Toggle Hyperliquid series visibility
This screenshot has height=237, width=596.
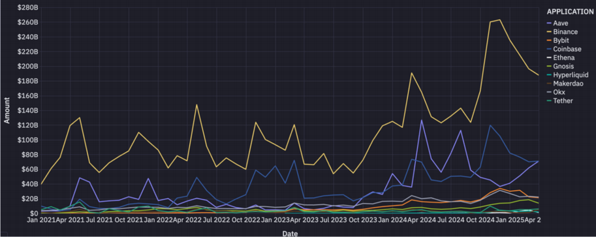[x=567, y=75]
